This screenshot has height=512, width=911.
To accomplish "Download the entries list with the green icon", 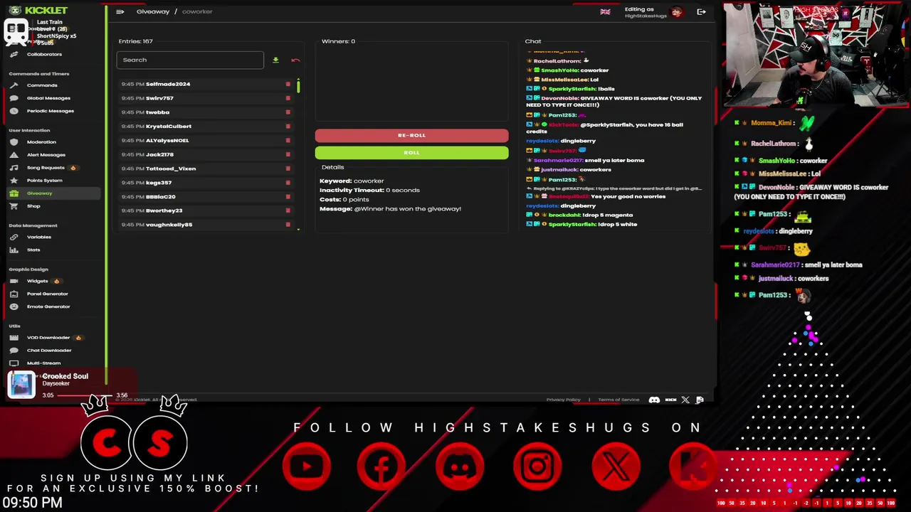I will coord(275,60).
